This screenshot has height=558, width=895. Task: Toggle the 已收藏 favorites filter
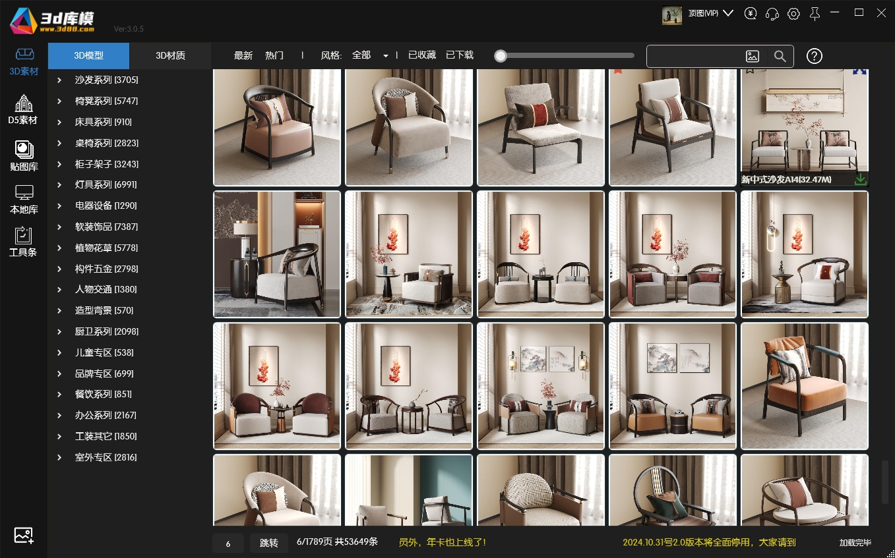point(422,55)
